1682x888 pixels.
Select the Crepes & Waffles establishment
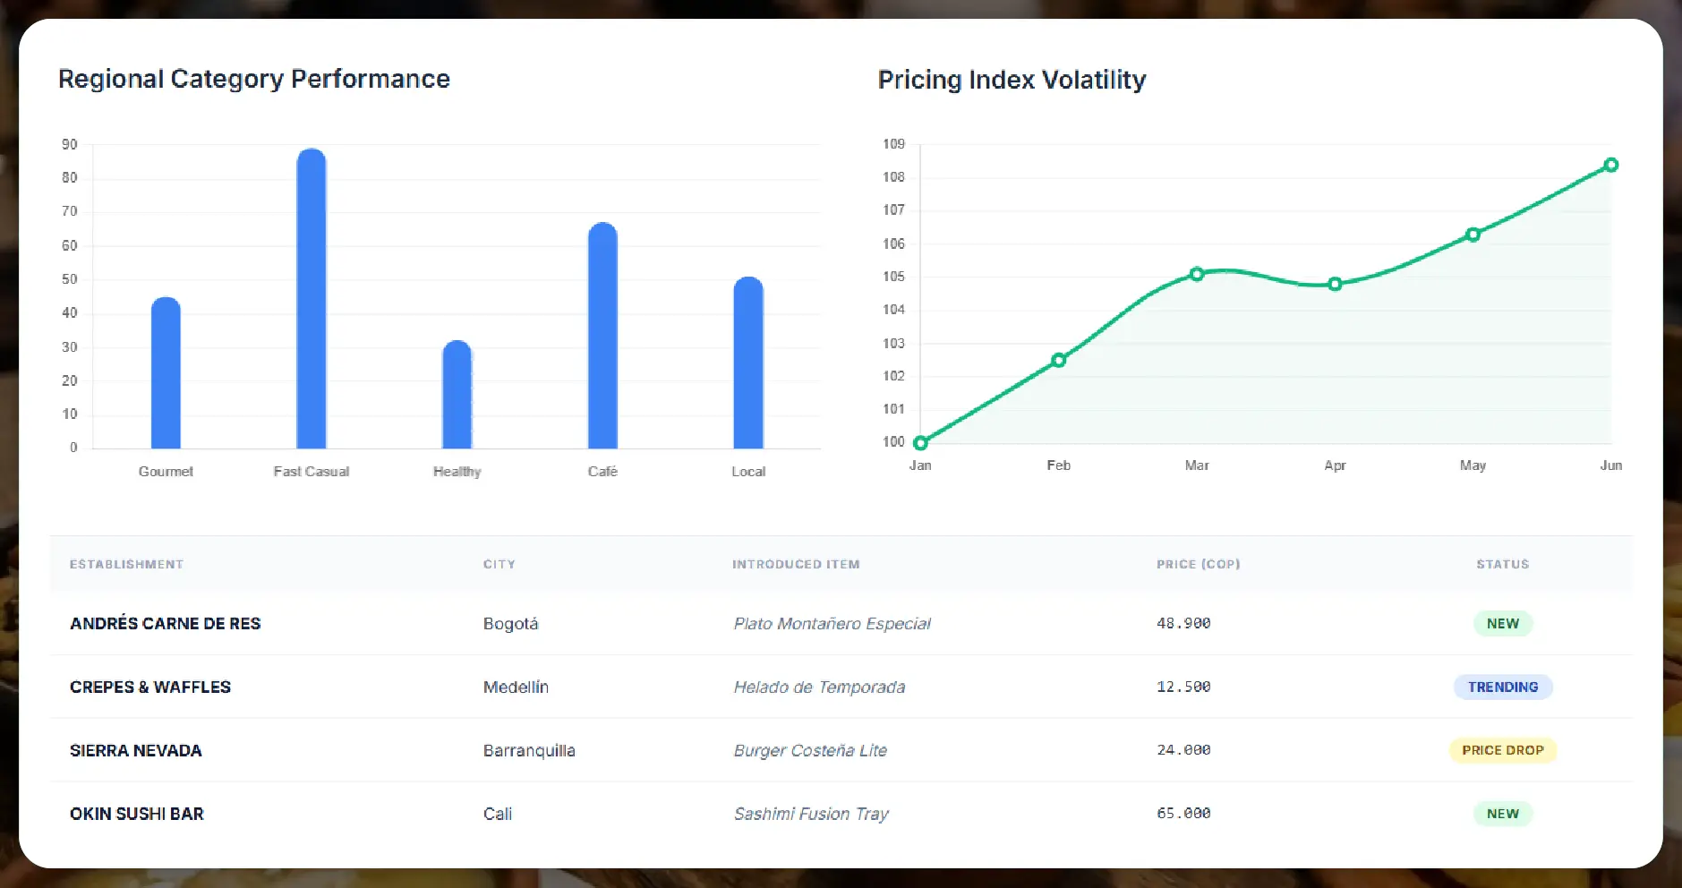tap(150, 687)
